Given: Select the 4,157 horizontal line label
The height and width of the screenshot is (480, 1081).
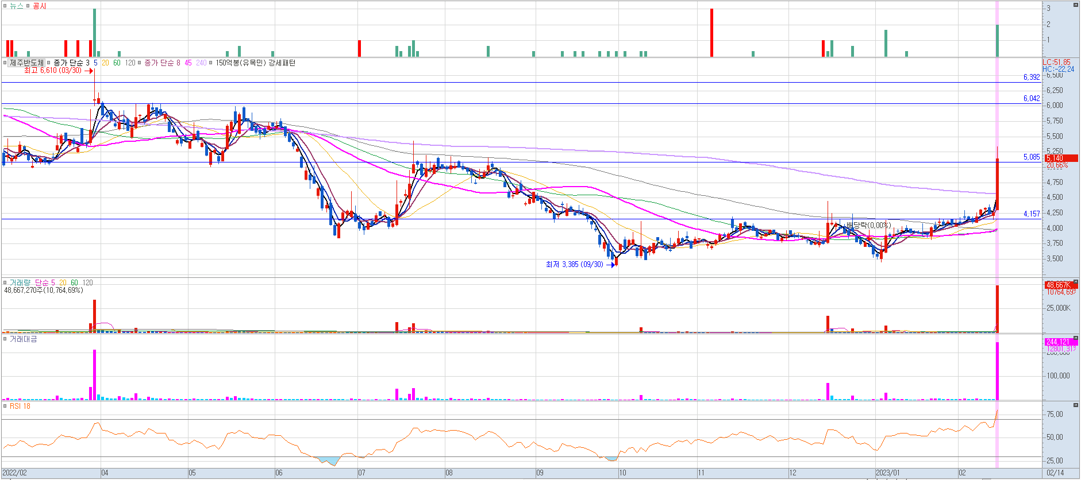Looking at the screenshot, I should 1032,214.
